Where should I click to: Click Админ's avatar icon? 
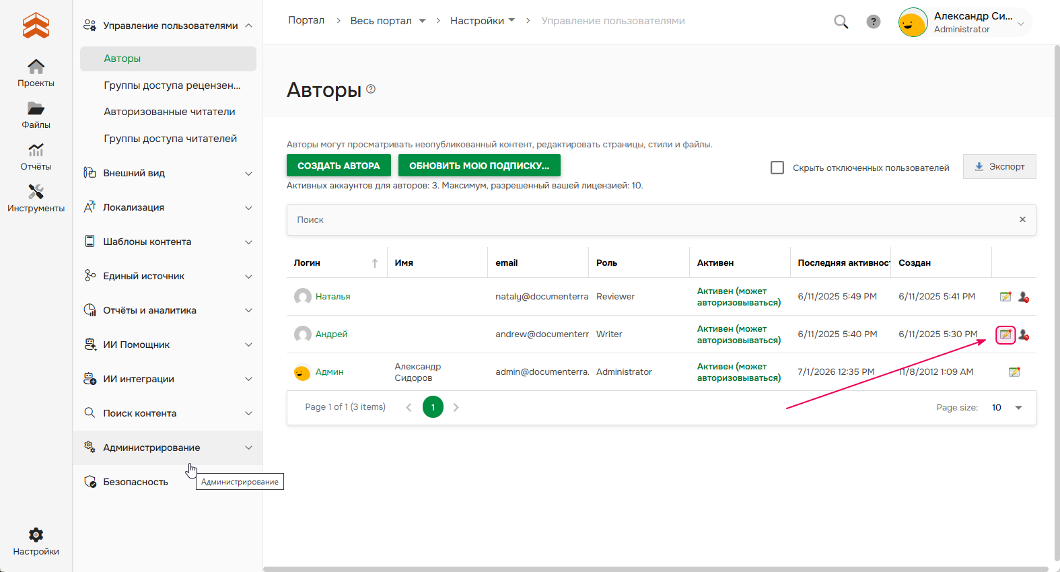(x=303, y=372)
